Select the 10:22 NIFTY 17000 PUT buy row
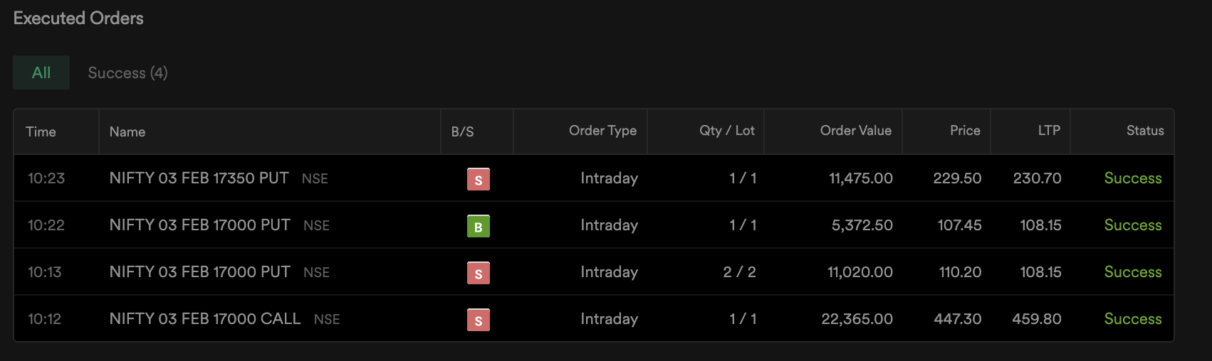The image size is (1212, 361). 594,225
